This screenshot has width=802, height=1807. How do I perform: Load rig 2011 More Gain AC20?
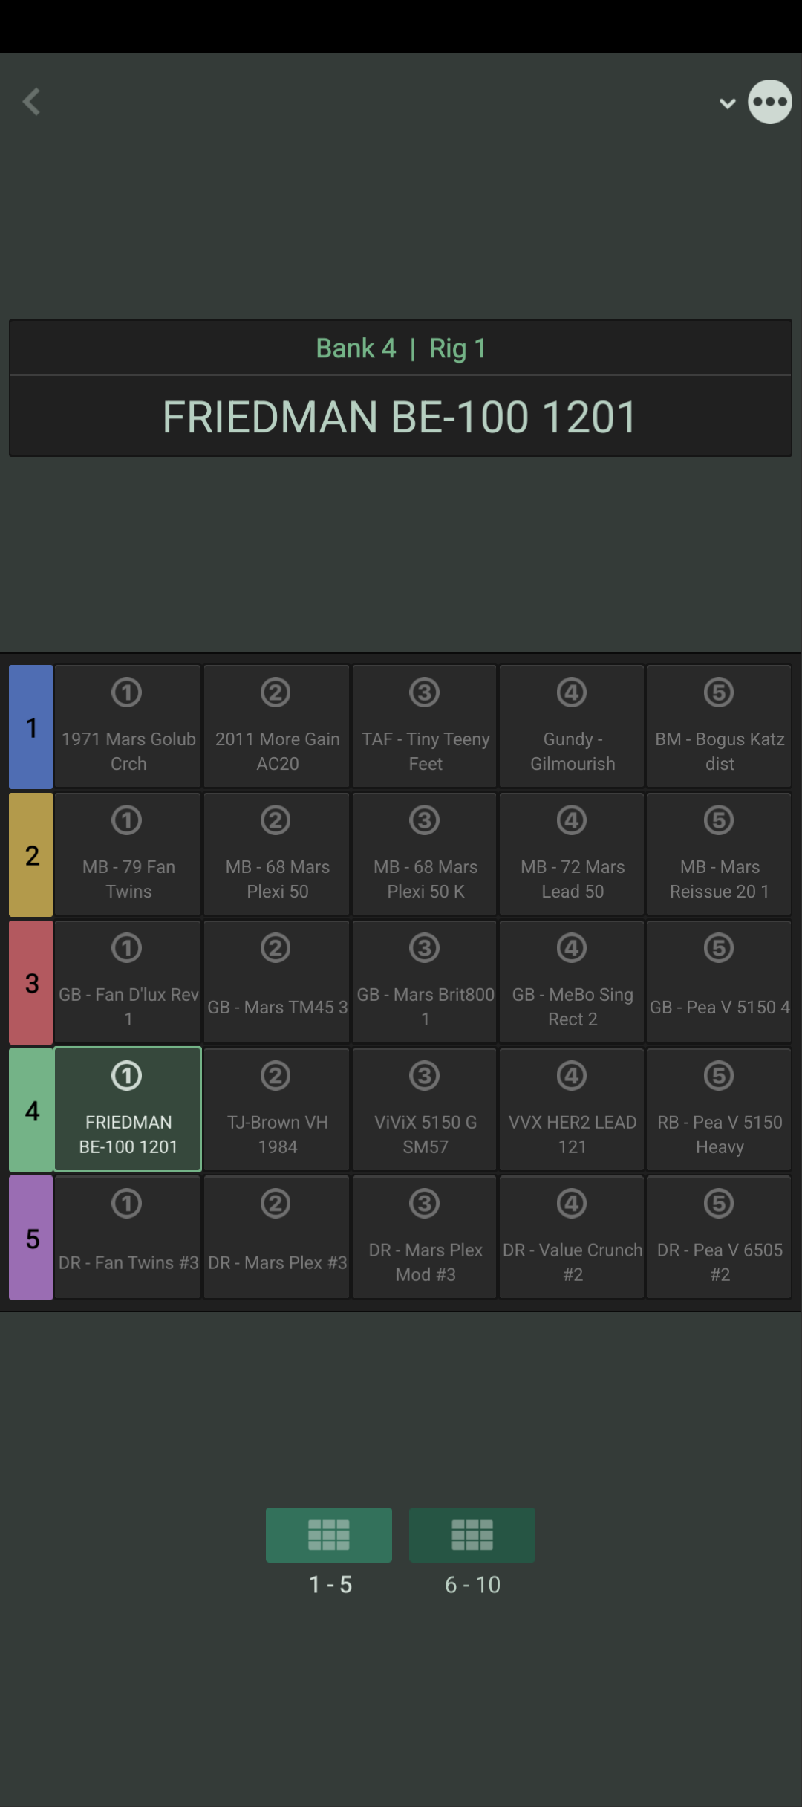point(277,727)
